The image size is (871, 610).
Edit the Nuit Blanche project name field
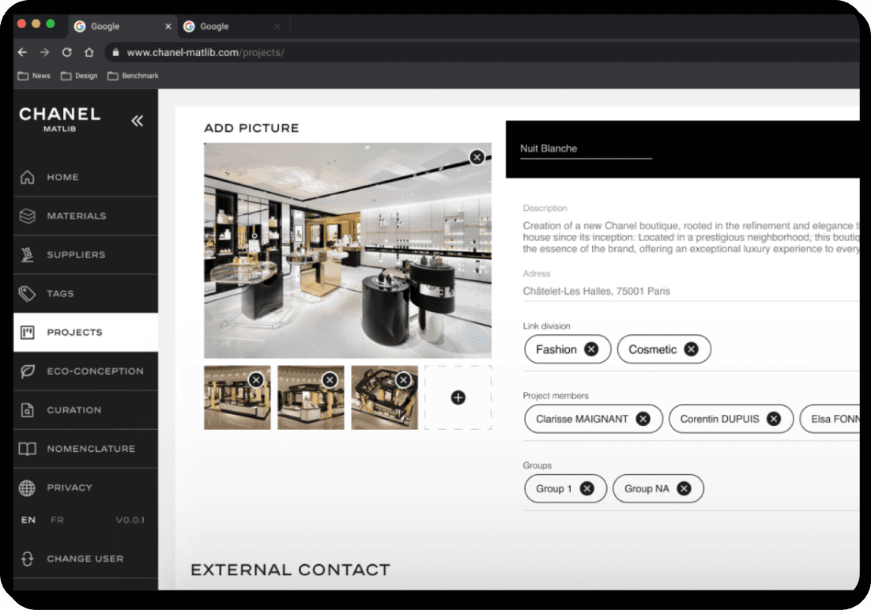pyautogui.click(x=586, y=149)
